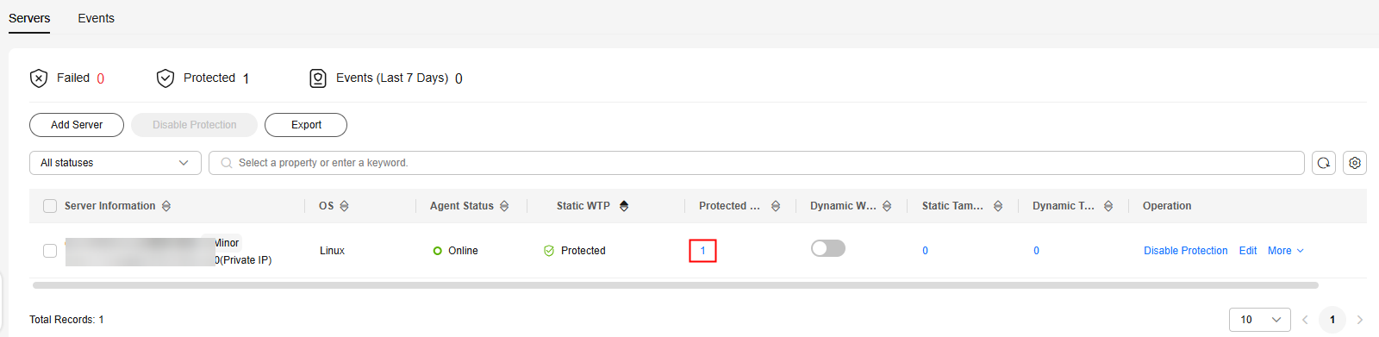Sort the OS column
This screenshot has width=1379, height=337.
[344, 206]
